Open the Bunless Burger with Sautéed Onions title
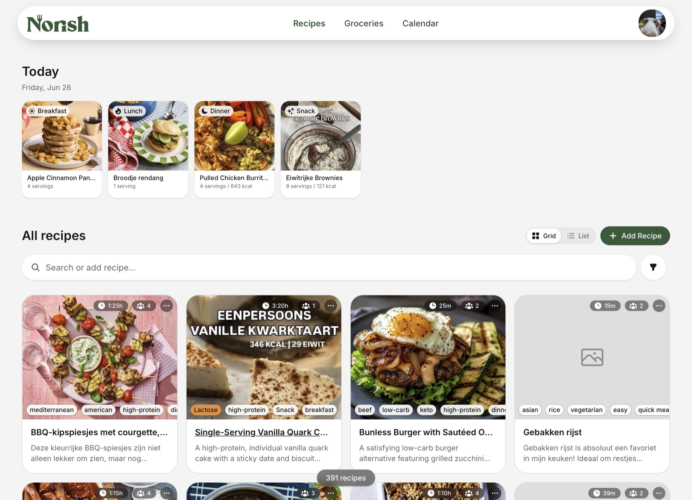This screenshot has width=692, height=500. coord(426,432)
